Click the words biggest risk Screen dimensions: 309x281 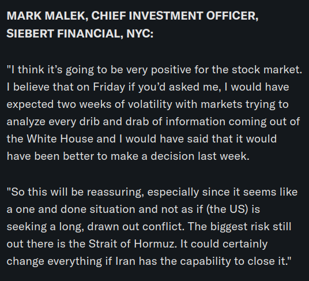pyautogui.click(x=240, y=226)
